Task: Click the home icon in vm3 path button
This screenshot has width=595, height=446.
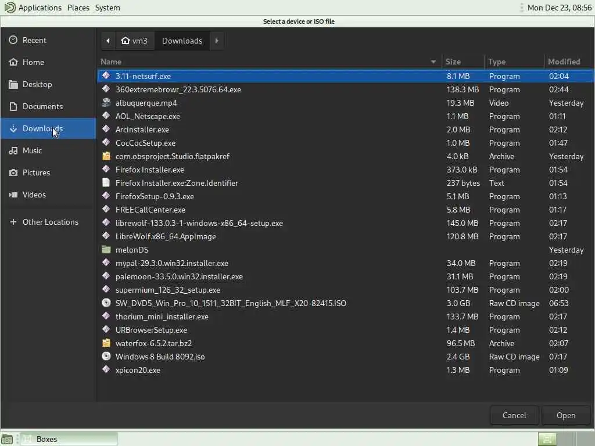Action: click(126, 40)
